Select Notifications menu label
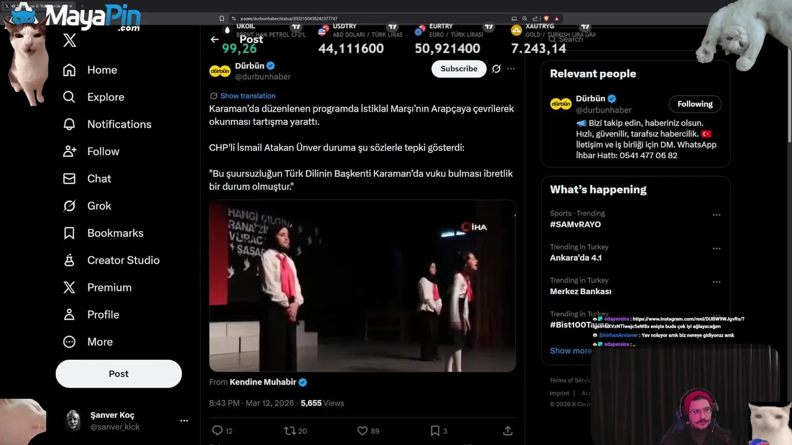 coord(119,124)
